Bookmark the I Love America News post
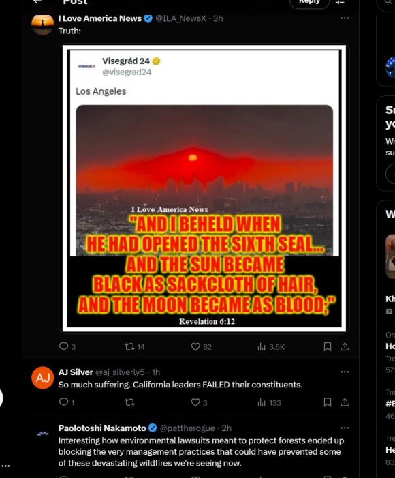The height and width of the screenshot is (478, 395). click(x=328, y=346)
